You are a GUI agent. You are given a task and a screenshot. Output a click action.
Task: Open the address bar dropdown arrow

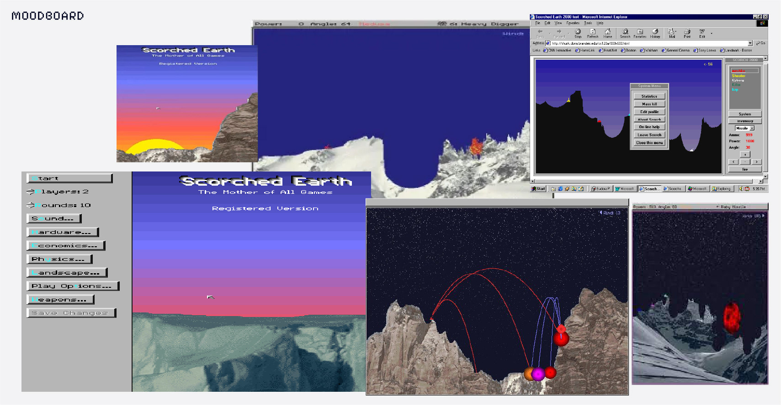click(x=750, y=43)
